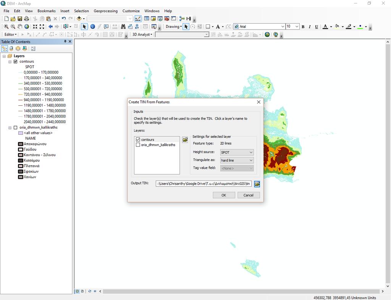Collapse the Layers data frame
This screenshot has height=300, width=391.
click(x=4, y=56)
